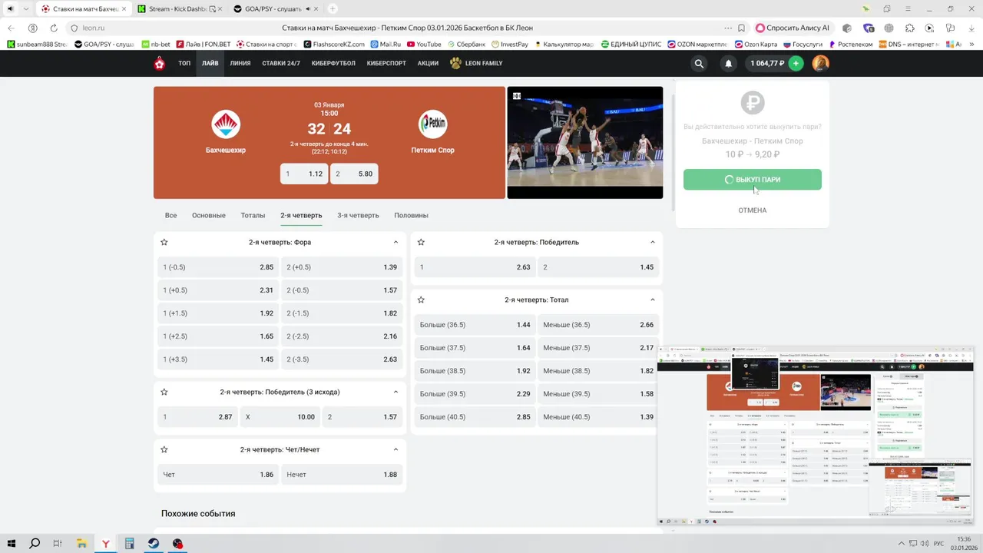Open the Petkim Spor team logo
The width and height of the screenshot is (983, 553).
point(433,124)
